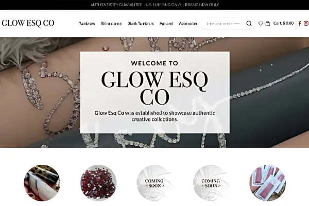
Task: Click the search magnifier icon
Action: coord(249,24)
